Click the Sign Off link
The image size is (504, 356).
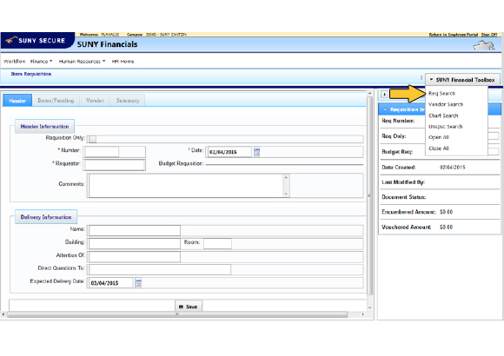pos(489,35)
